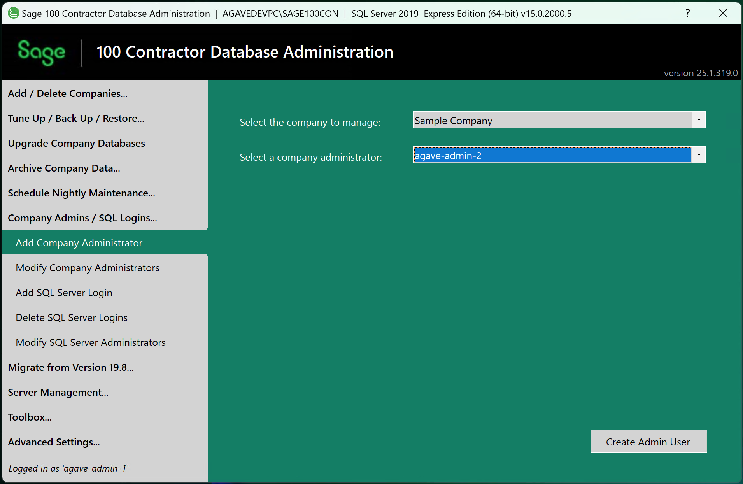Choose Modify SQL Server Administrators
This screenshot has width=743, height=484.
click(x=91, y=343)
